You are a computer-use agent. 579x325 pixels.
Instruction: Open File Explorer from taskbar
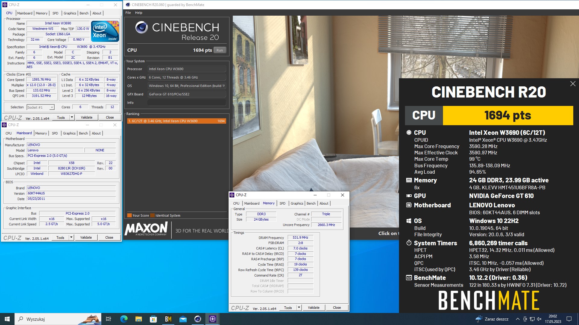coord(138,319)
